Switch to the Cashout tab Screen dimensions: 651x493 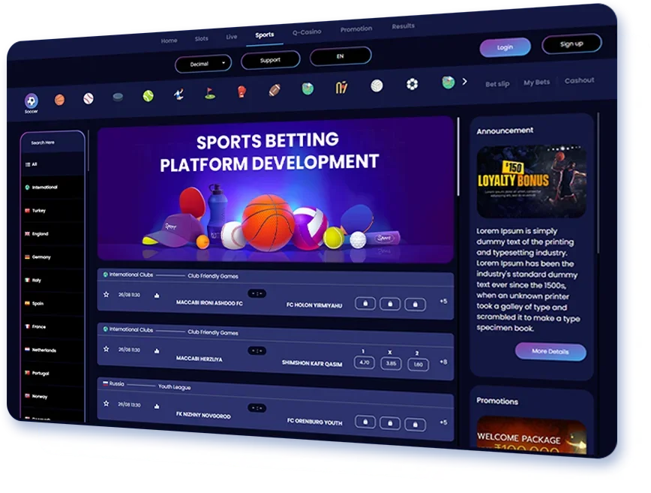coord(579,80)
